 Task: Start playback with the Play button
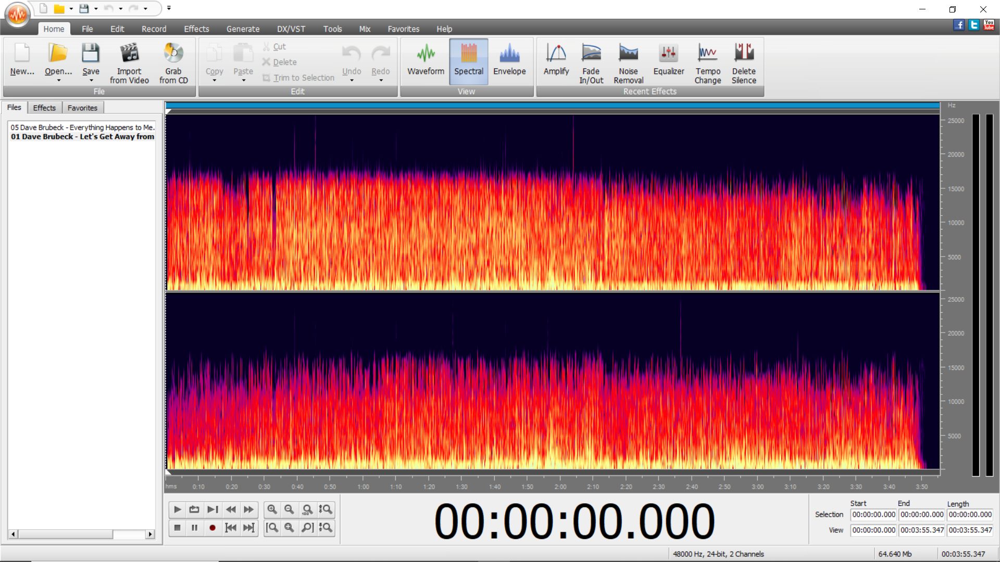click(177, 509)
